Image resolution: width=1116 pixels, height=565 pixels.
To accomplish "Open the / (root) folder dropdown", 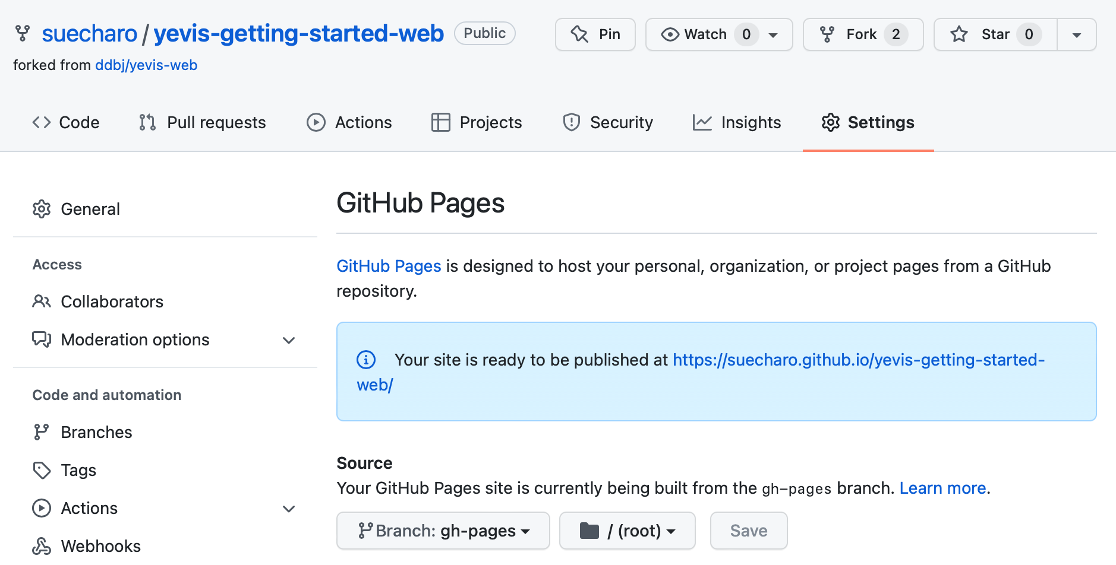I will [628, 531].
